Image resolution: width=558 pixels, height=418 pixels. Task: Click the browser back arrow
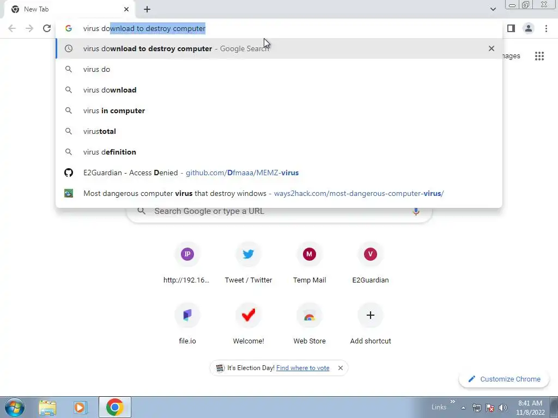[x=12, y=28]
